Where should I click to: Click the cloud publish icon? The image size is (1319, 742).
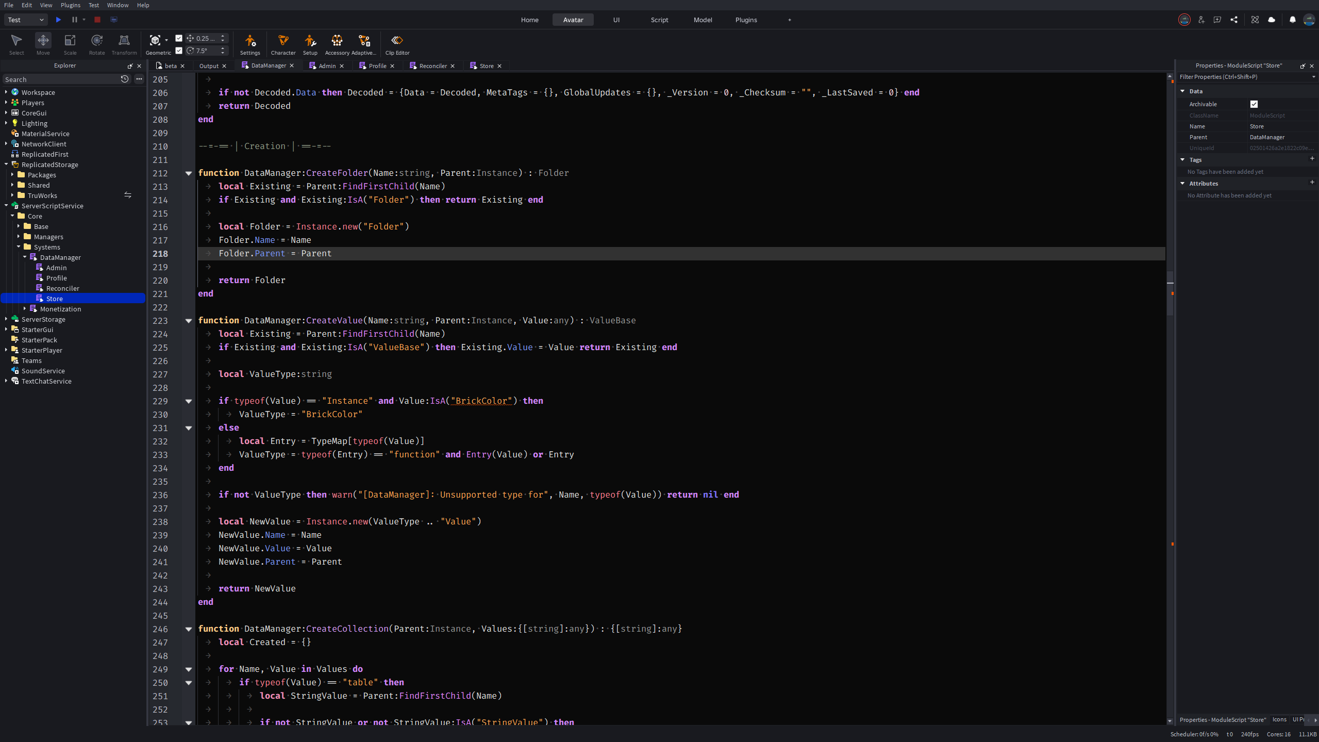[1272, 20]
